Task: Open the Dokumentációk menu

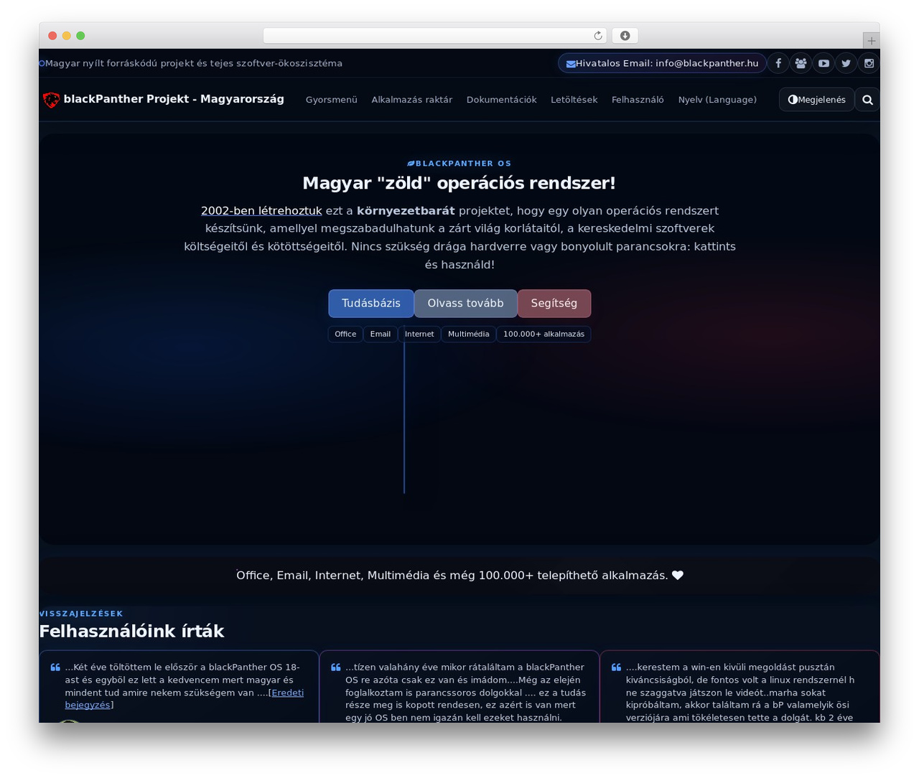Action: pyautogui.click(x=501, y=100)
